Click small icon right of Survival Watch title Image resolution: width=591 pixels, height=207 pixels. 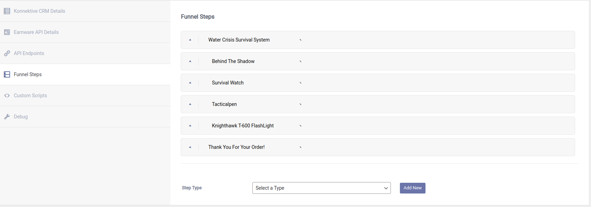click(301, 83)
